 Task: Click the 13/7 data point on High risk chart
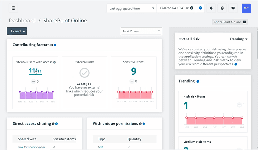(x=214, y=118)
